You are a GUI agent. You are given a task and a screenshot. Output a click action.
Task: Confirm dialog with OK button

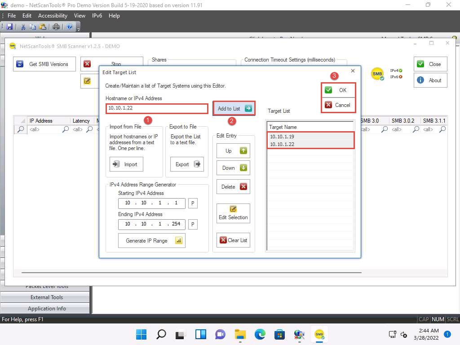(338, 90)
